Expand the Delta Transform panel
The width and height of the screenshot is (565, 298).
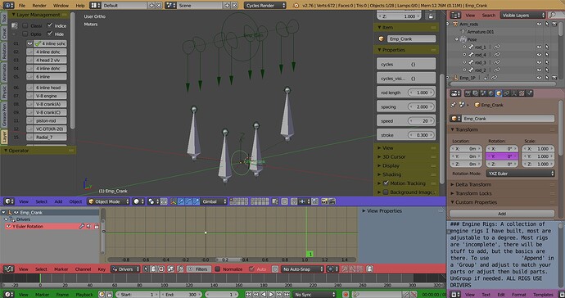coord(473,184)
